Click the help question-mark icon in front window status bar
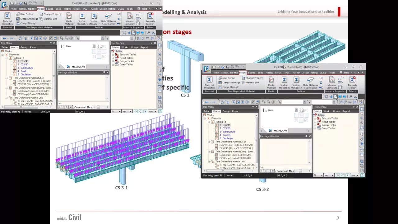The width and height of the screenshot is (398, 224). [x=362, y=175]
